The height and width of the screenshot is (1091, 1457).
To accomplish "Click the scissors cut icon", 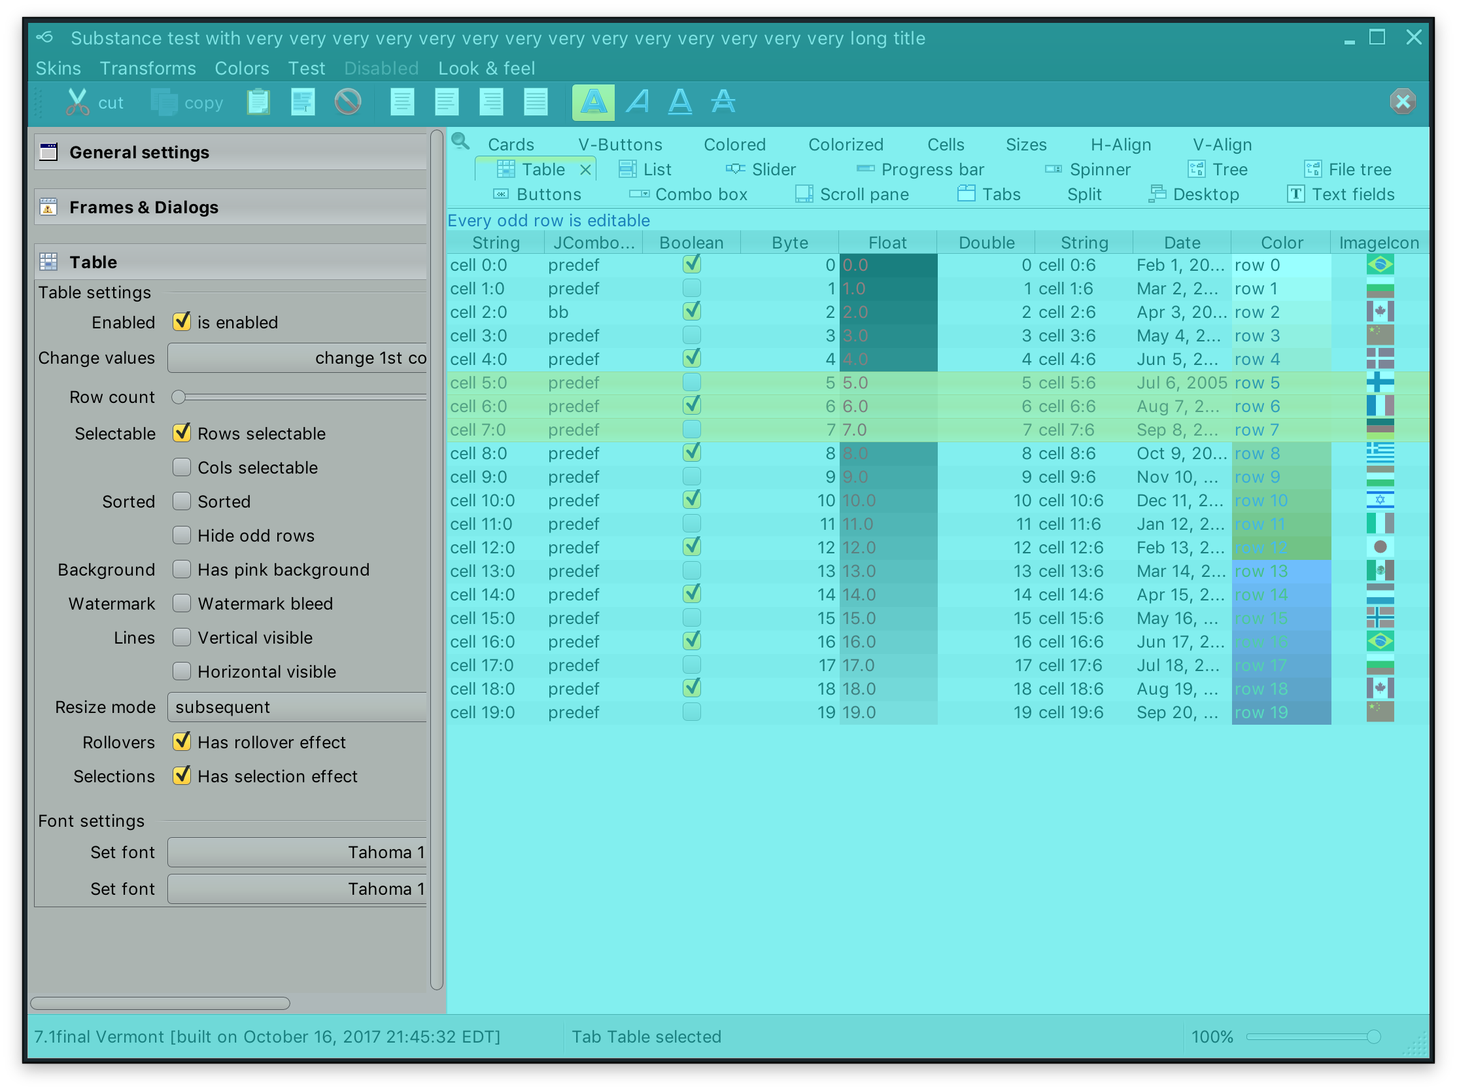I will point(78,102).
